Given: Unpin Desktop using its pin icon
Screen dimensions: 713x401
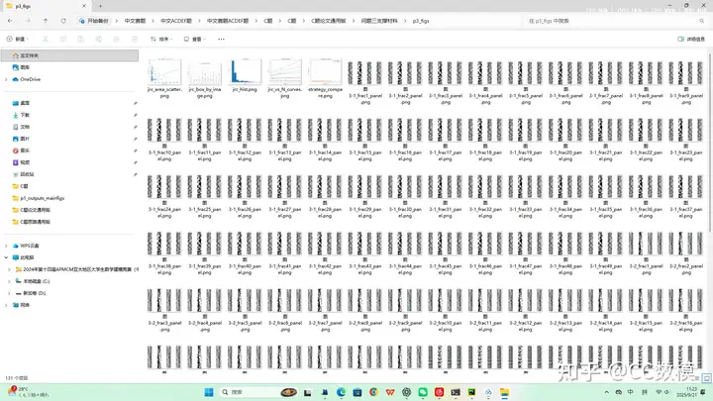Looking at the screenshot, I should point(136,103).
